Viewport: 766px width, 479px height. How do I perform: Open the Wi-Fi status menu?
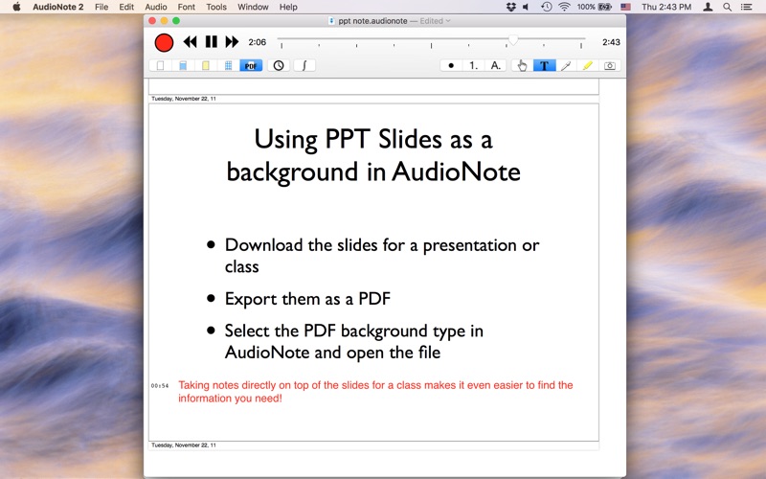[564, 7]
